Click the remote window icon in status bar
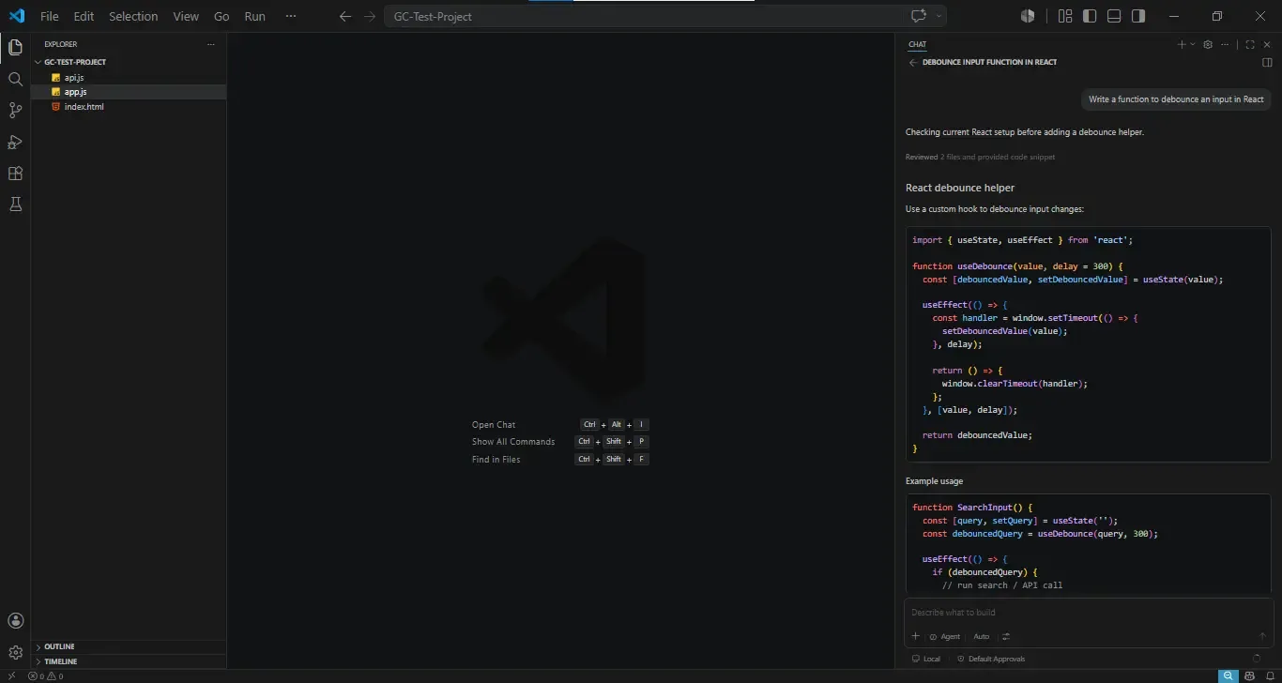Image resolution: width=1282 pixels, height=683 pixels. point(11,675)
